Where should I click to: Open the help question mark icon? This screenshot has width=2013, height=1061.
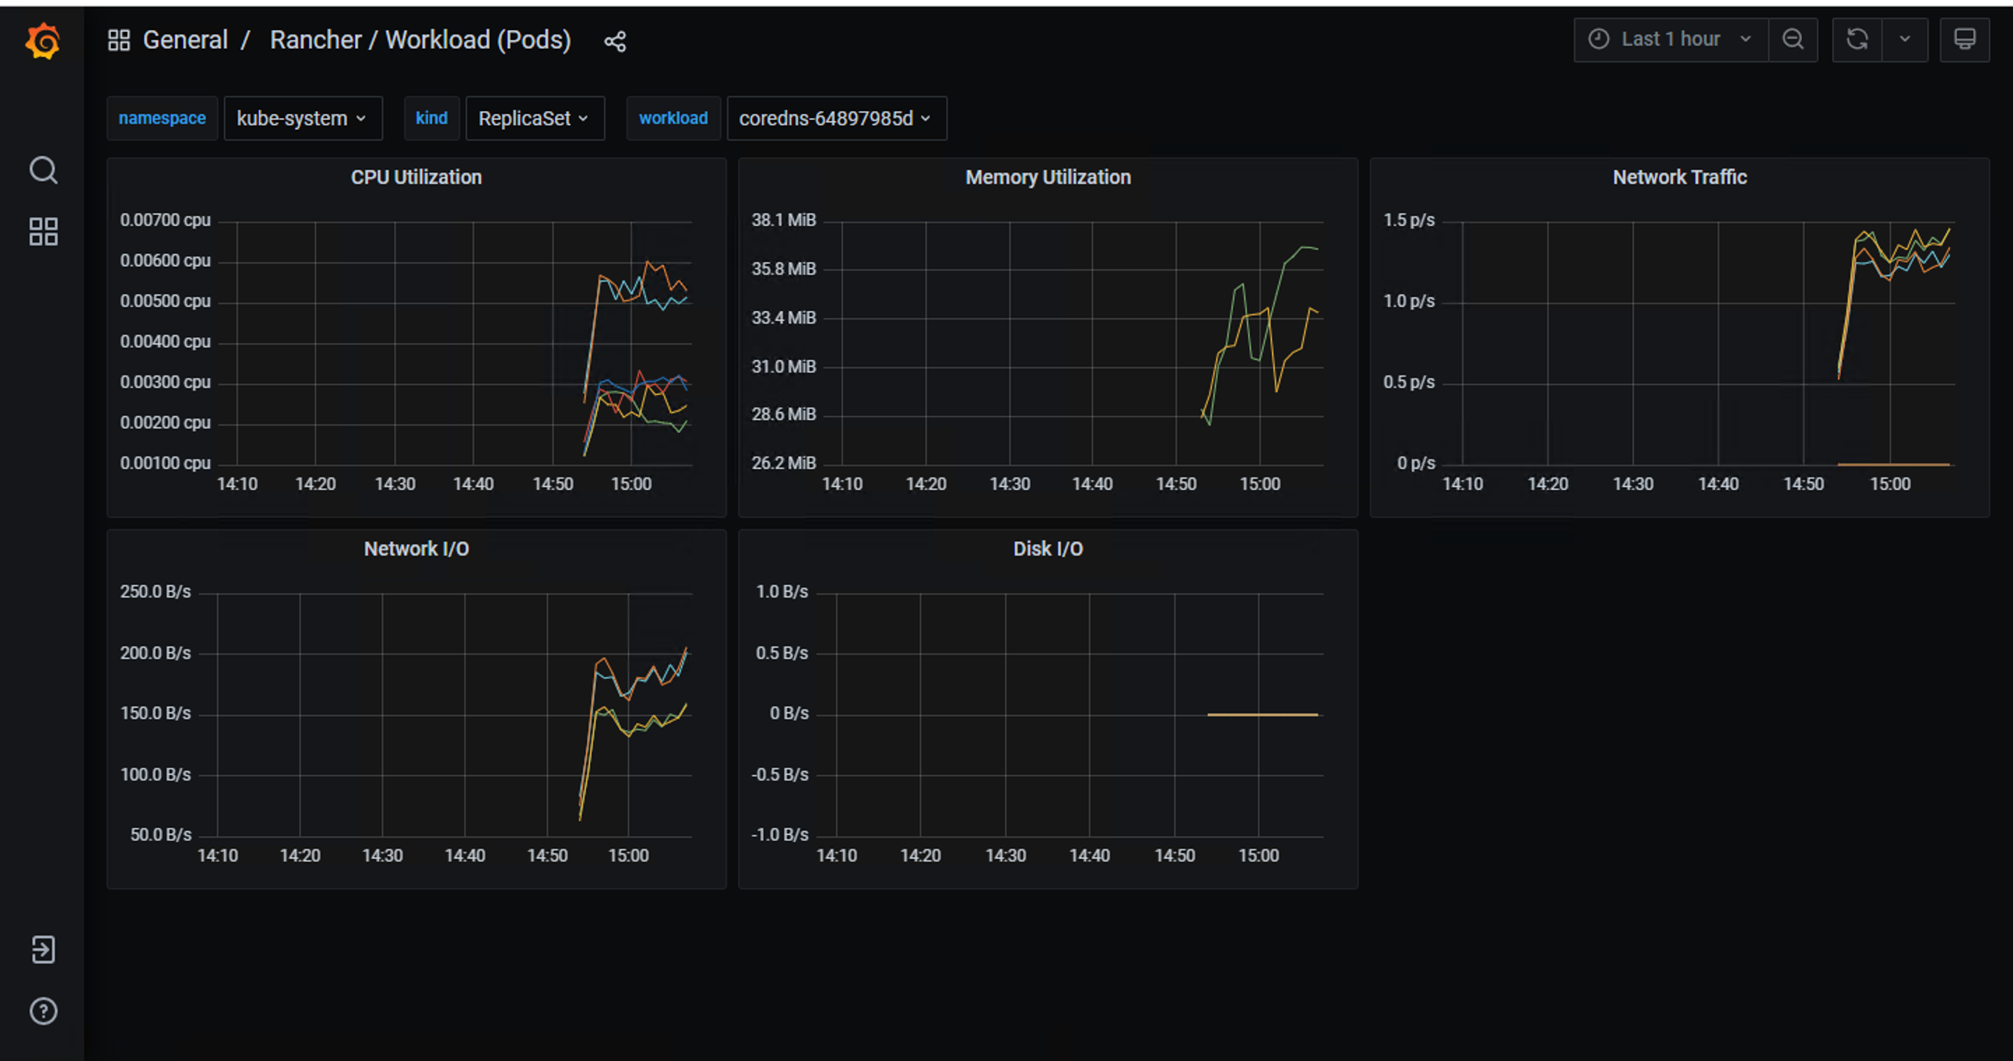[x=43, y=1011]
